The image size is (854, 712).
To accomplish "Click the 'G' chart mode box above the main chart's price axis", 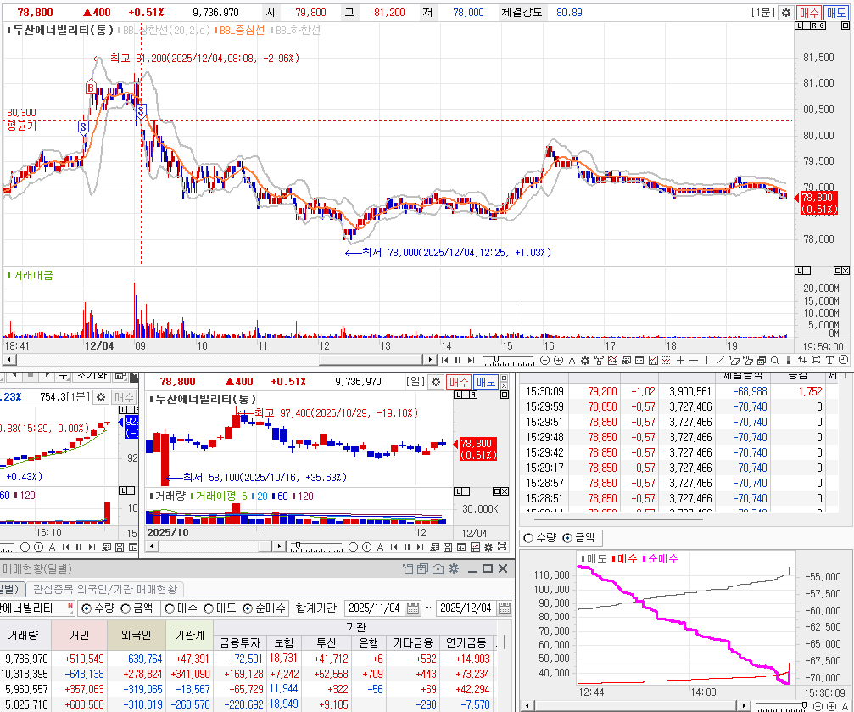I will coord(823,25).
